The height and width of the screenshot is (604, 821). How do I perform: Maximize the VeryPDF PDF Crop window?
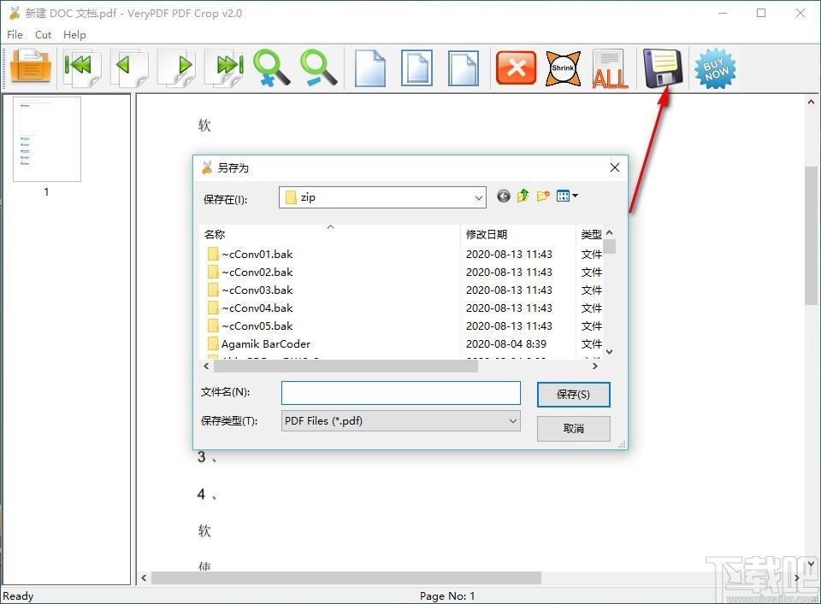[761, 13]
